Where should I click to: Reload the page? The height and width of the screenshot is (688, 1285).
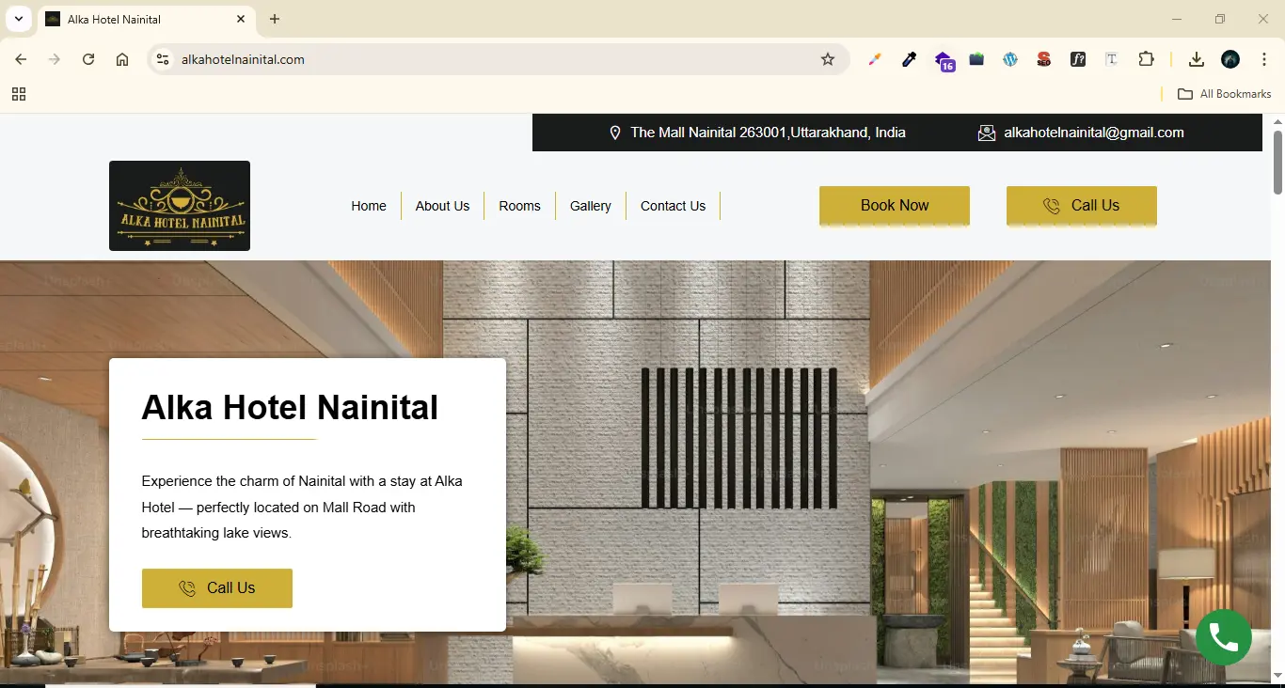point(88,59)
